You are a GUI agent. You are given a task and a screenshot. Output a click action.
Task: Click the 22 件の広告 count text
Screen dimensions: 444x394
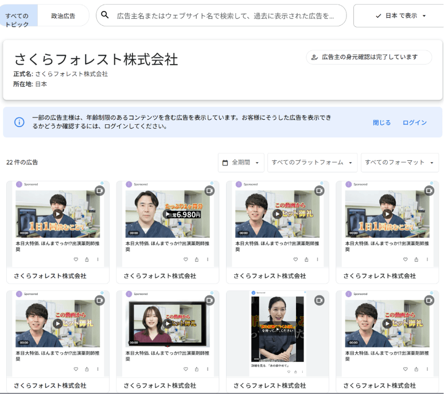22,163
